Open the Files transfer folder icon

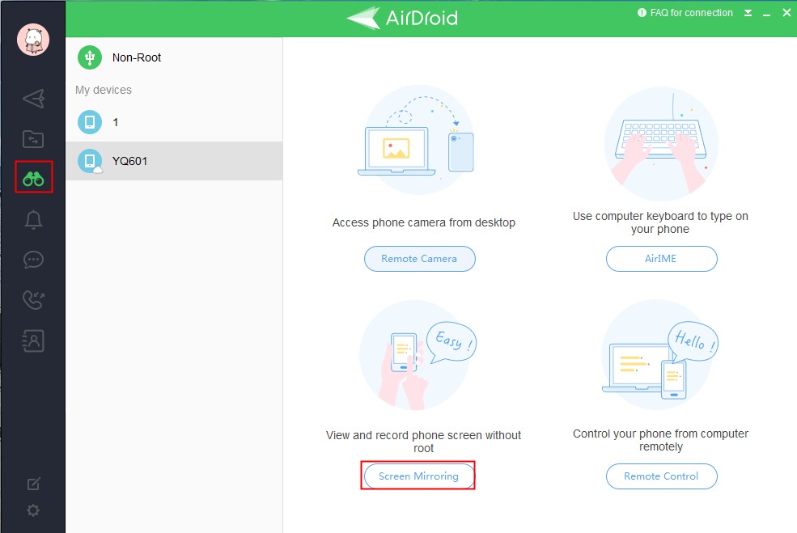click(x=33, y=139)
